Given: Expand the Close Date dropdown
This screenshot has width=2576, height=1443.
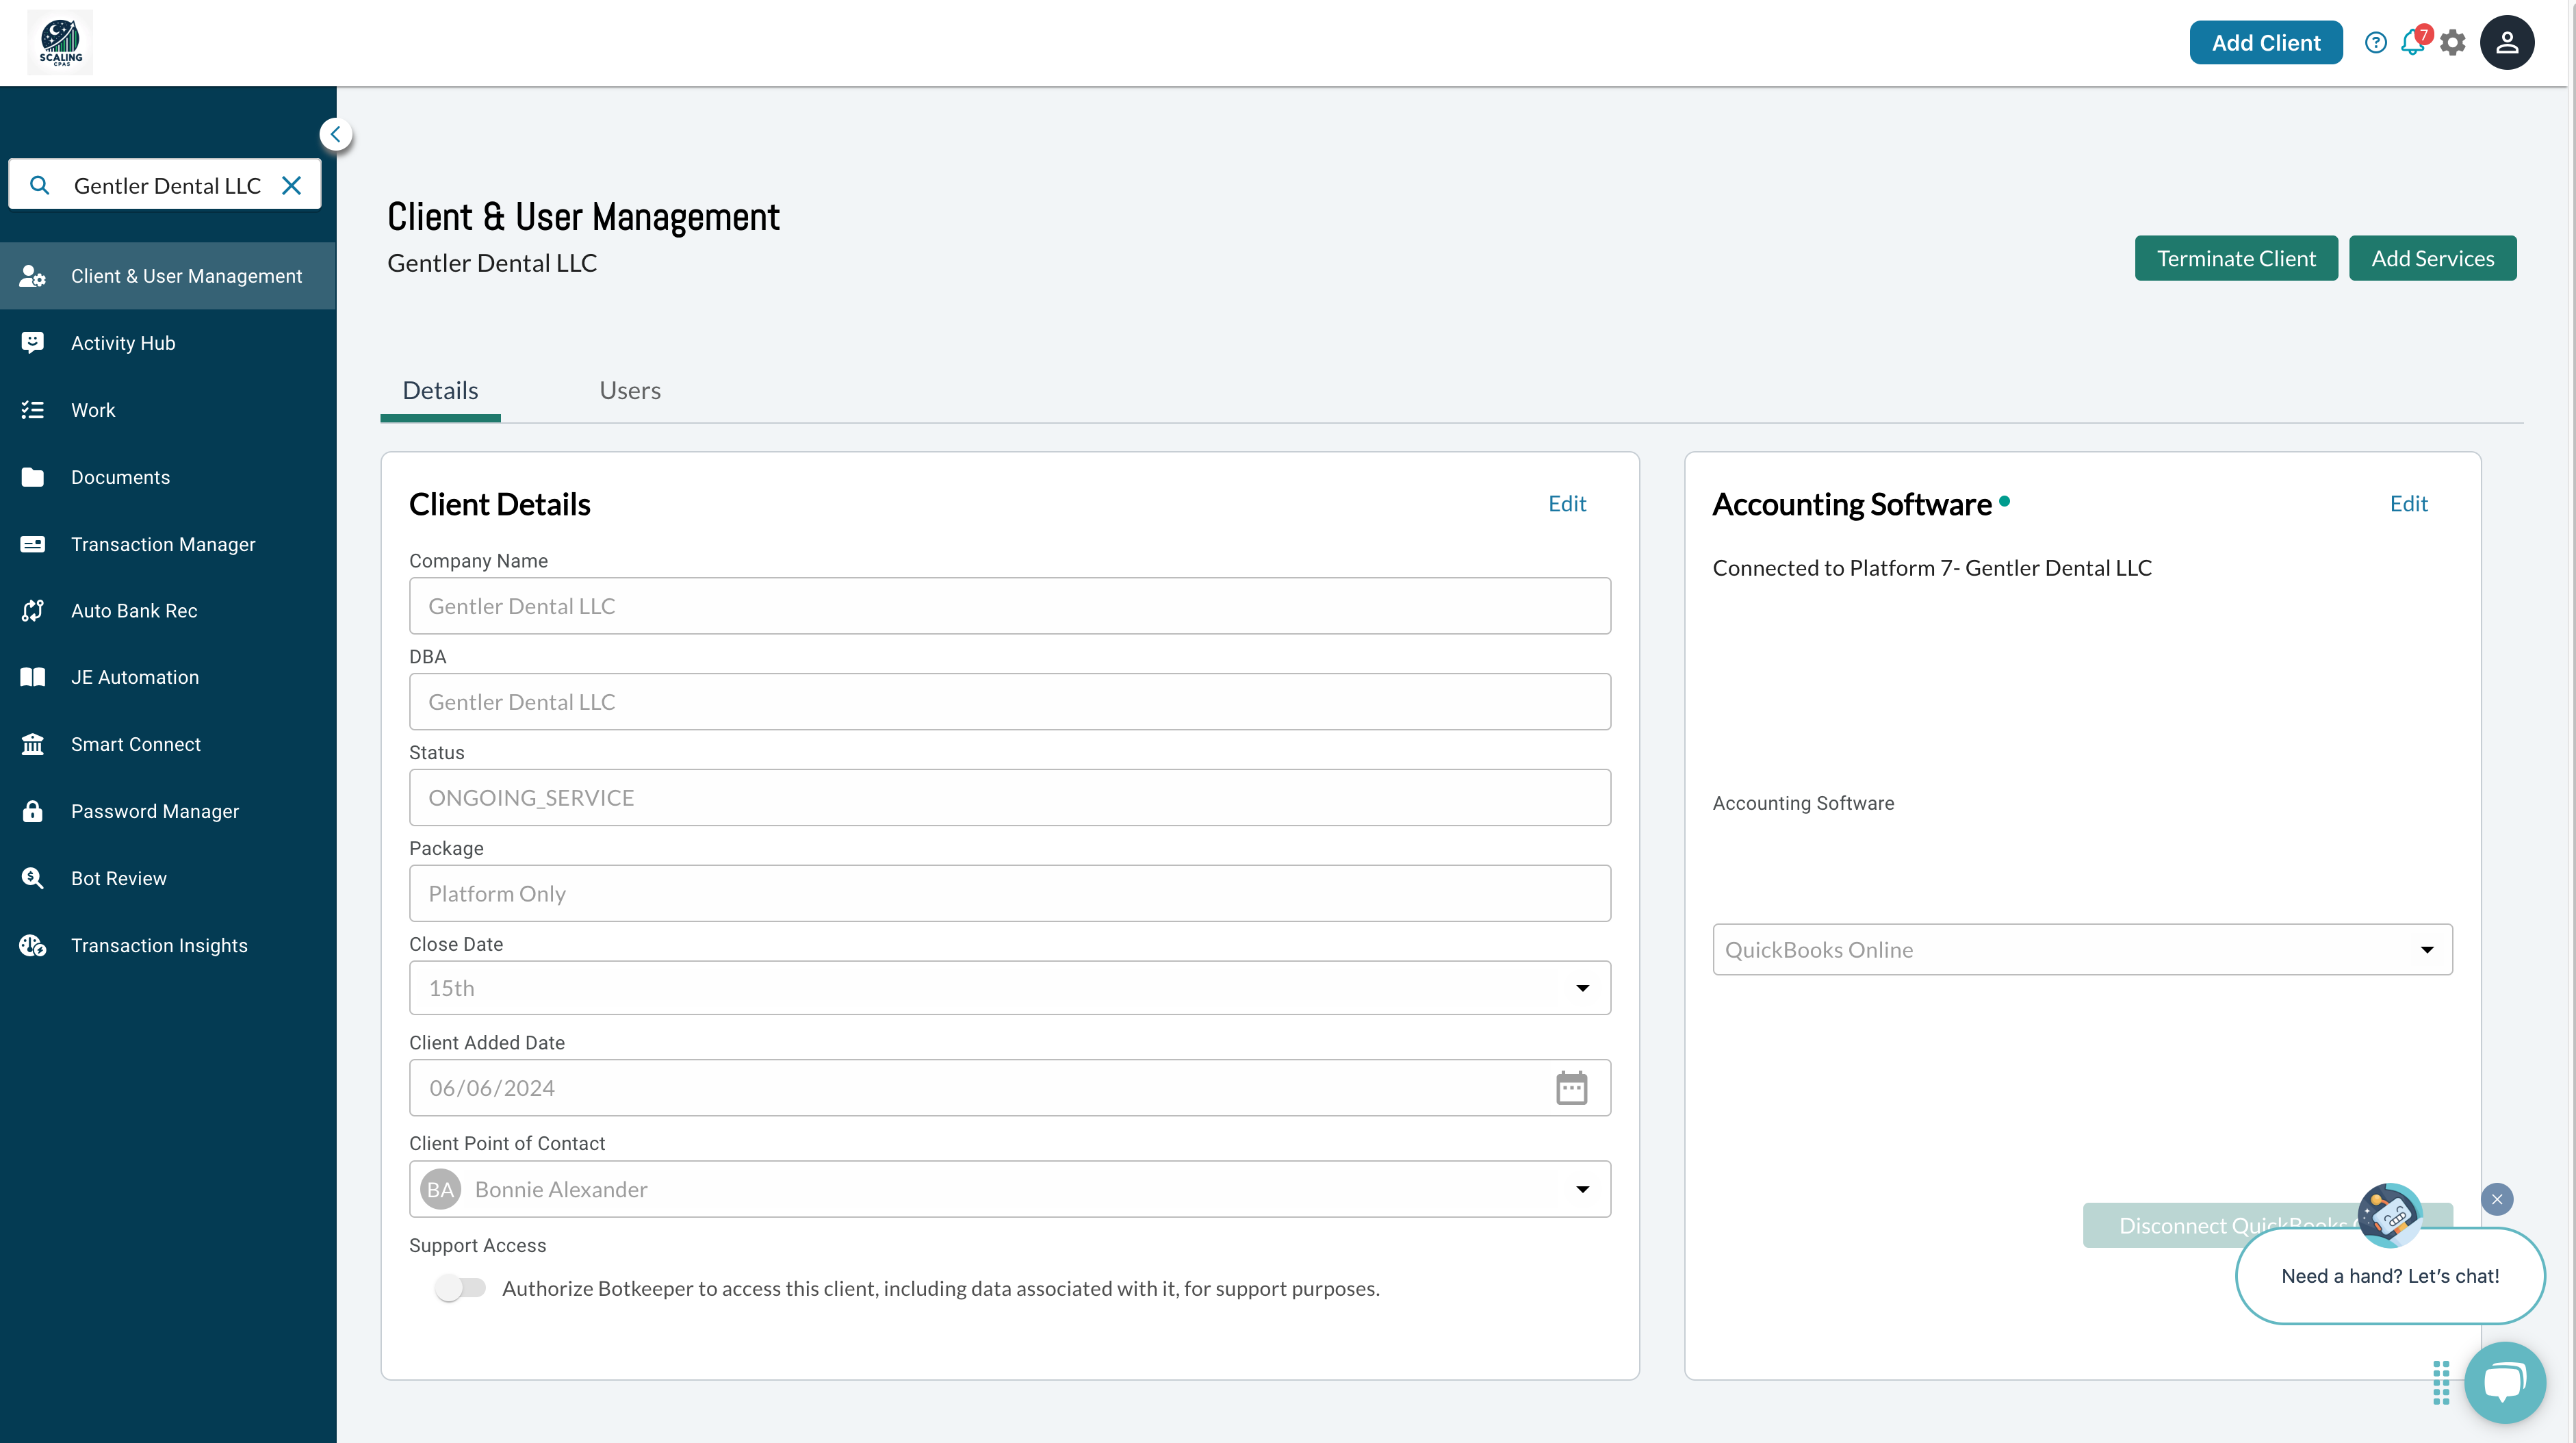Looking at the screenshot, I should (x=1582, y=986).
